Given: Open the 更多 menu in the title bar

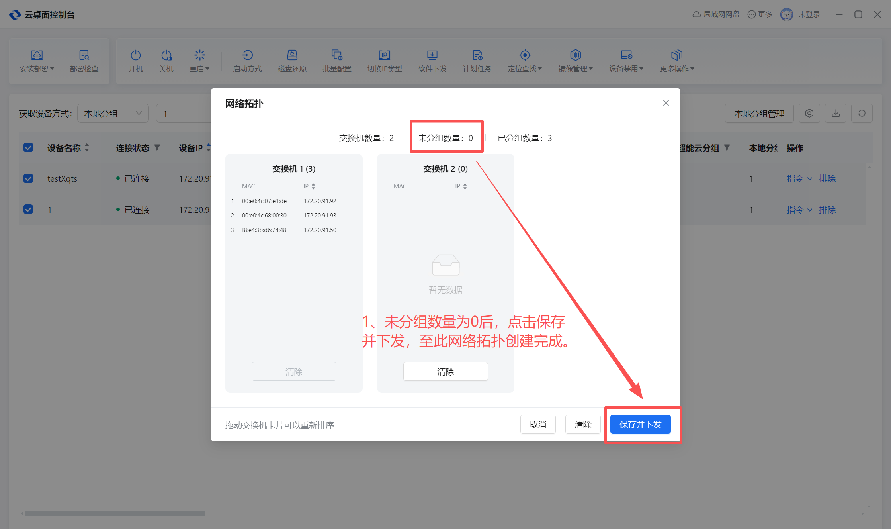Looking at the screenshot, I should (760, 14).
